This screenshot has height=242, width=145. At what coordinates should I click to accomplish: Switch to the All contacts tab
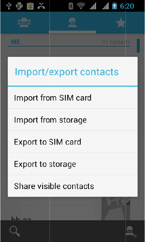(72, 22)
